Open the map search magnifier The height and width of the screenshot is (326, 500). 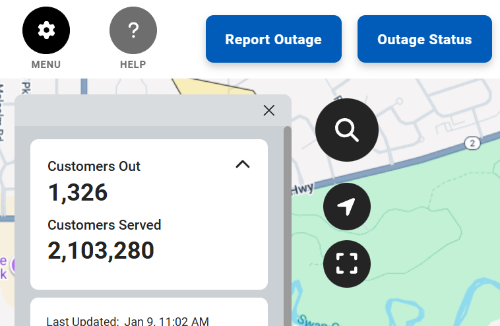pyautogui.click(x=346, y=130)
